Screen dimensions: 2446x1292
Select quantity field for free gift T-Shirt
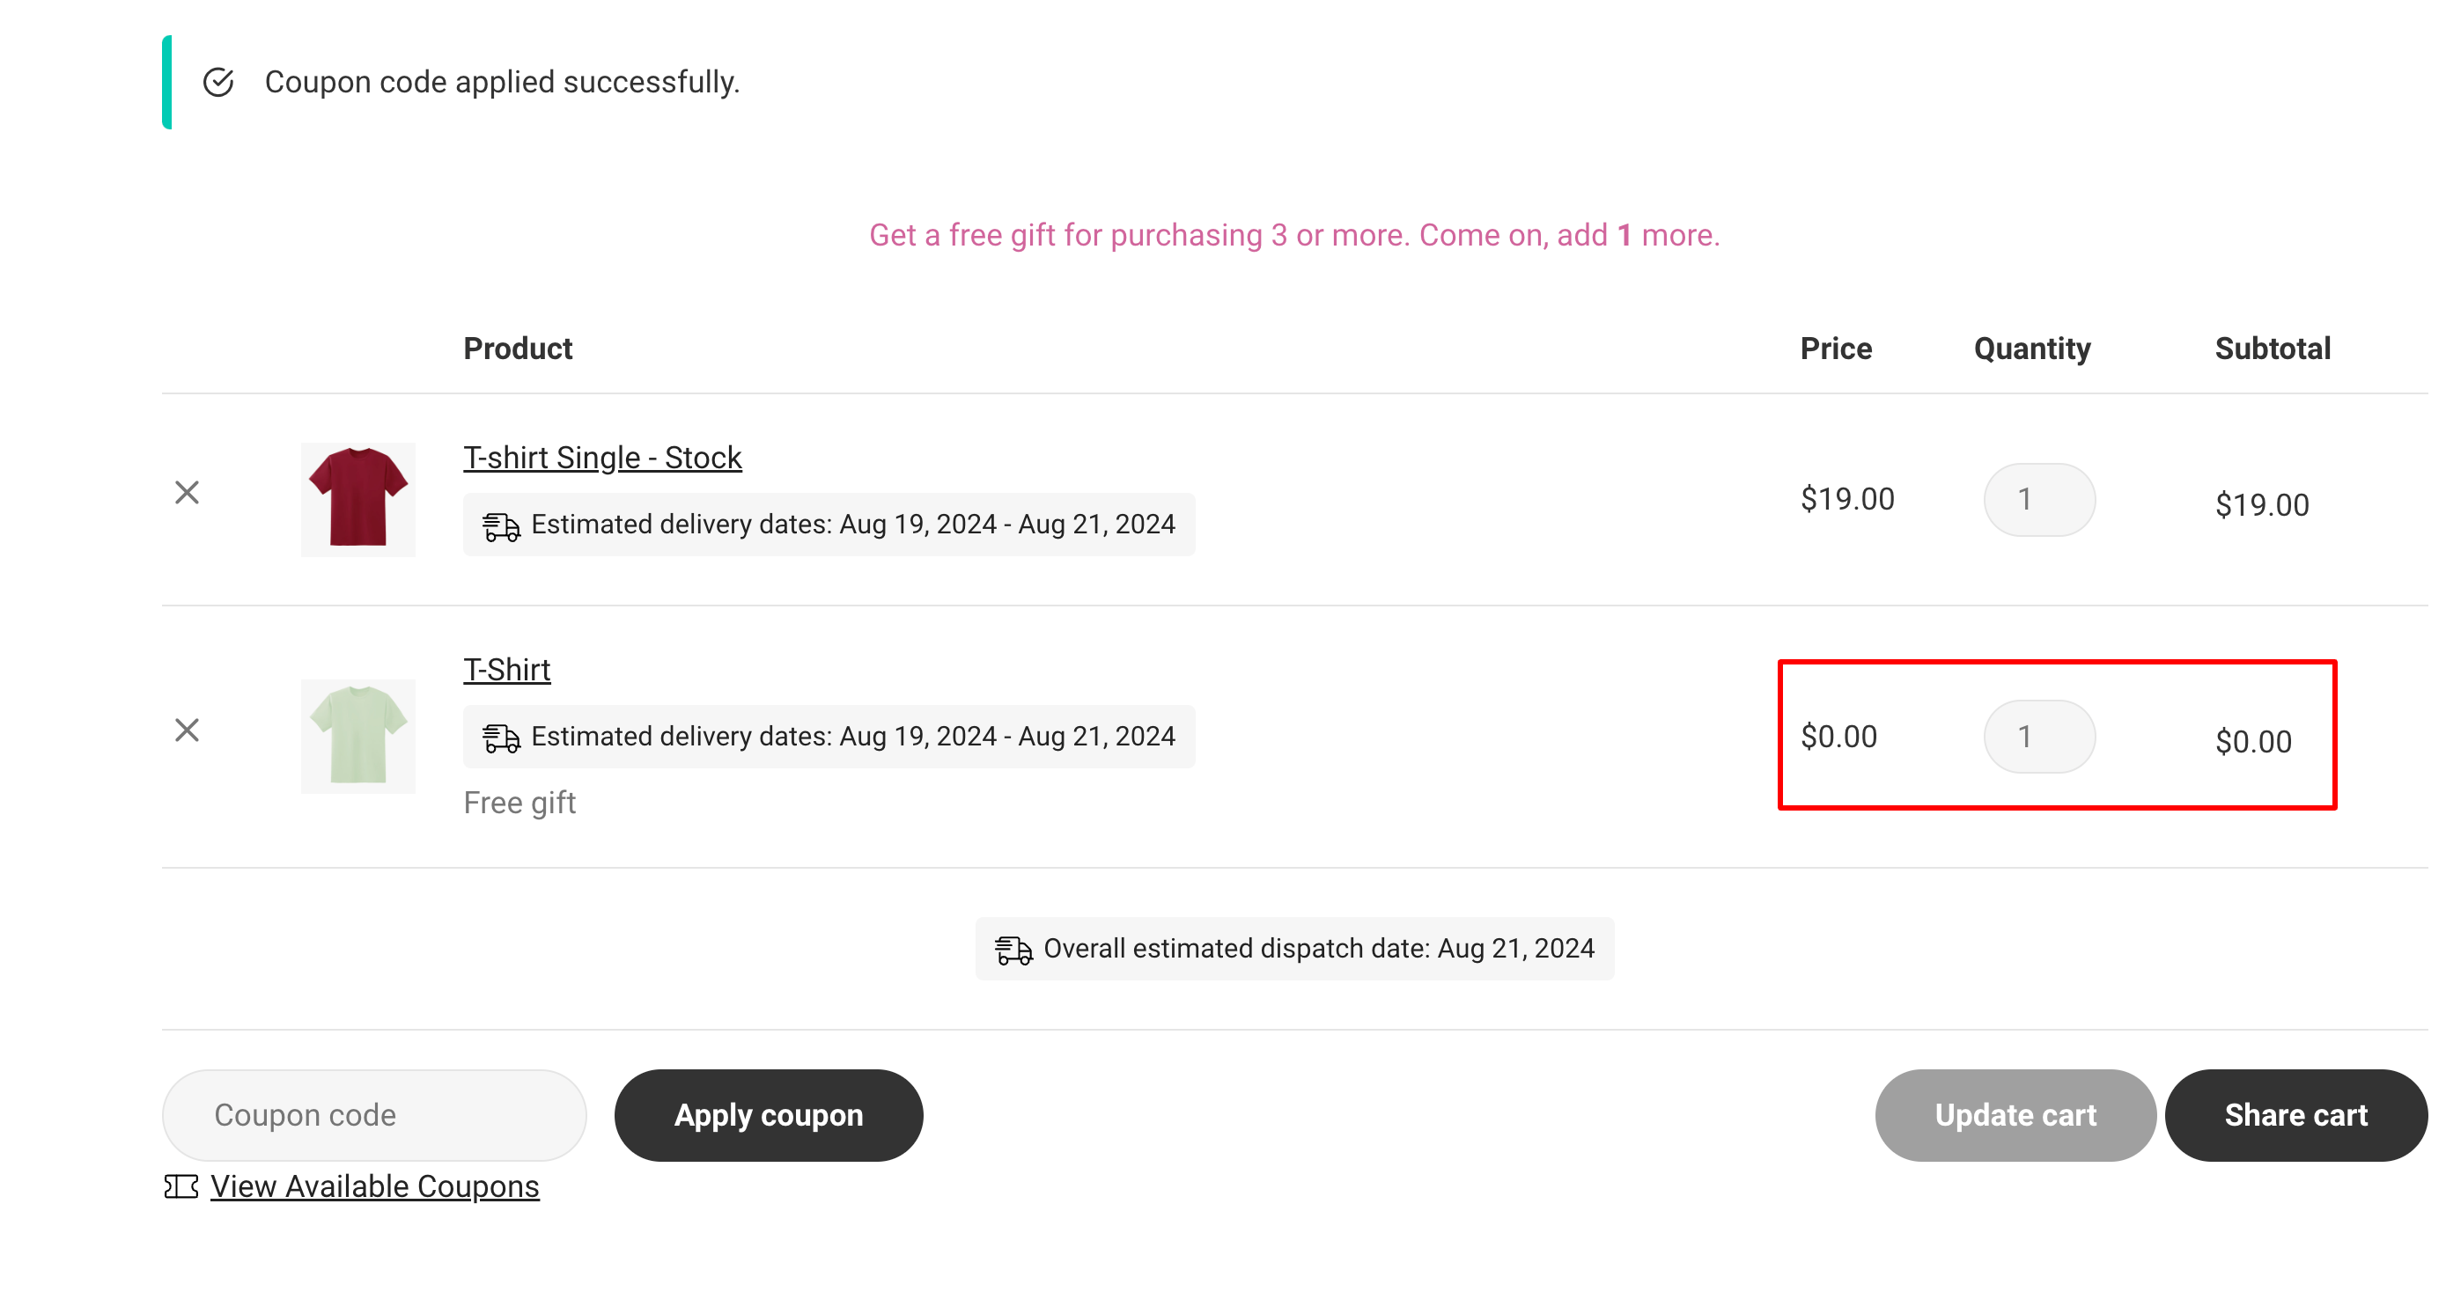(x=2039, y=737)
